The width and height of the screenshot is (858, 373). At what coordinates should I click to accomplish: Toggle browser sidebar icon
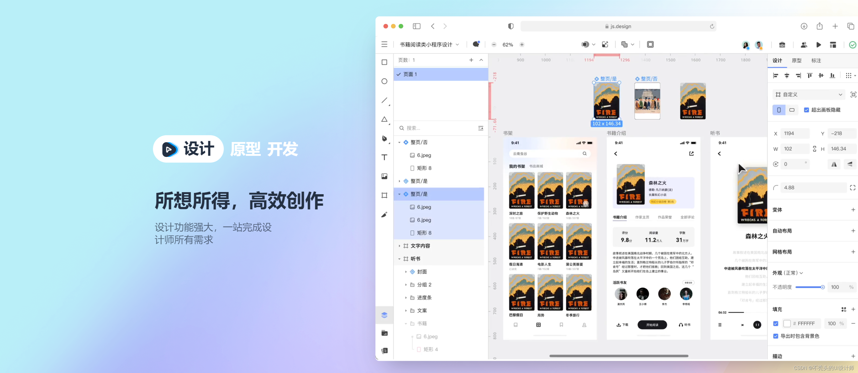(416, 26)
